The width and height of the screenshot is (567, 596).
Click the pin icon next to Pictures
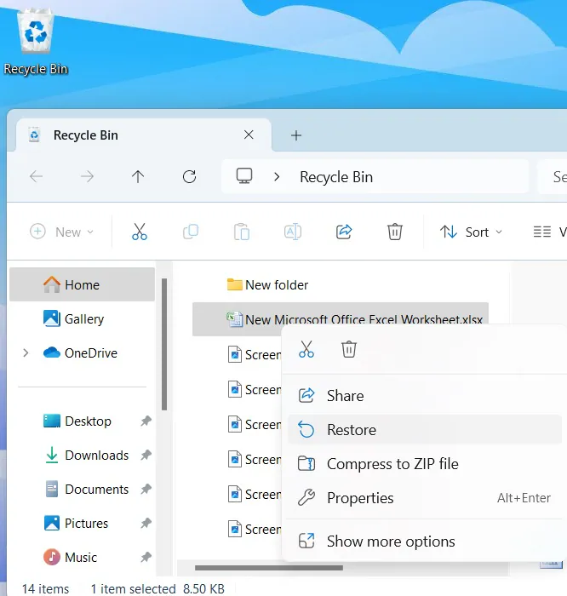click(x=146, y=524)
